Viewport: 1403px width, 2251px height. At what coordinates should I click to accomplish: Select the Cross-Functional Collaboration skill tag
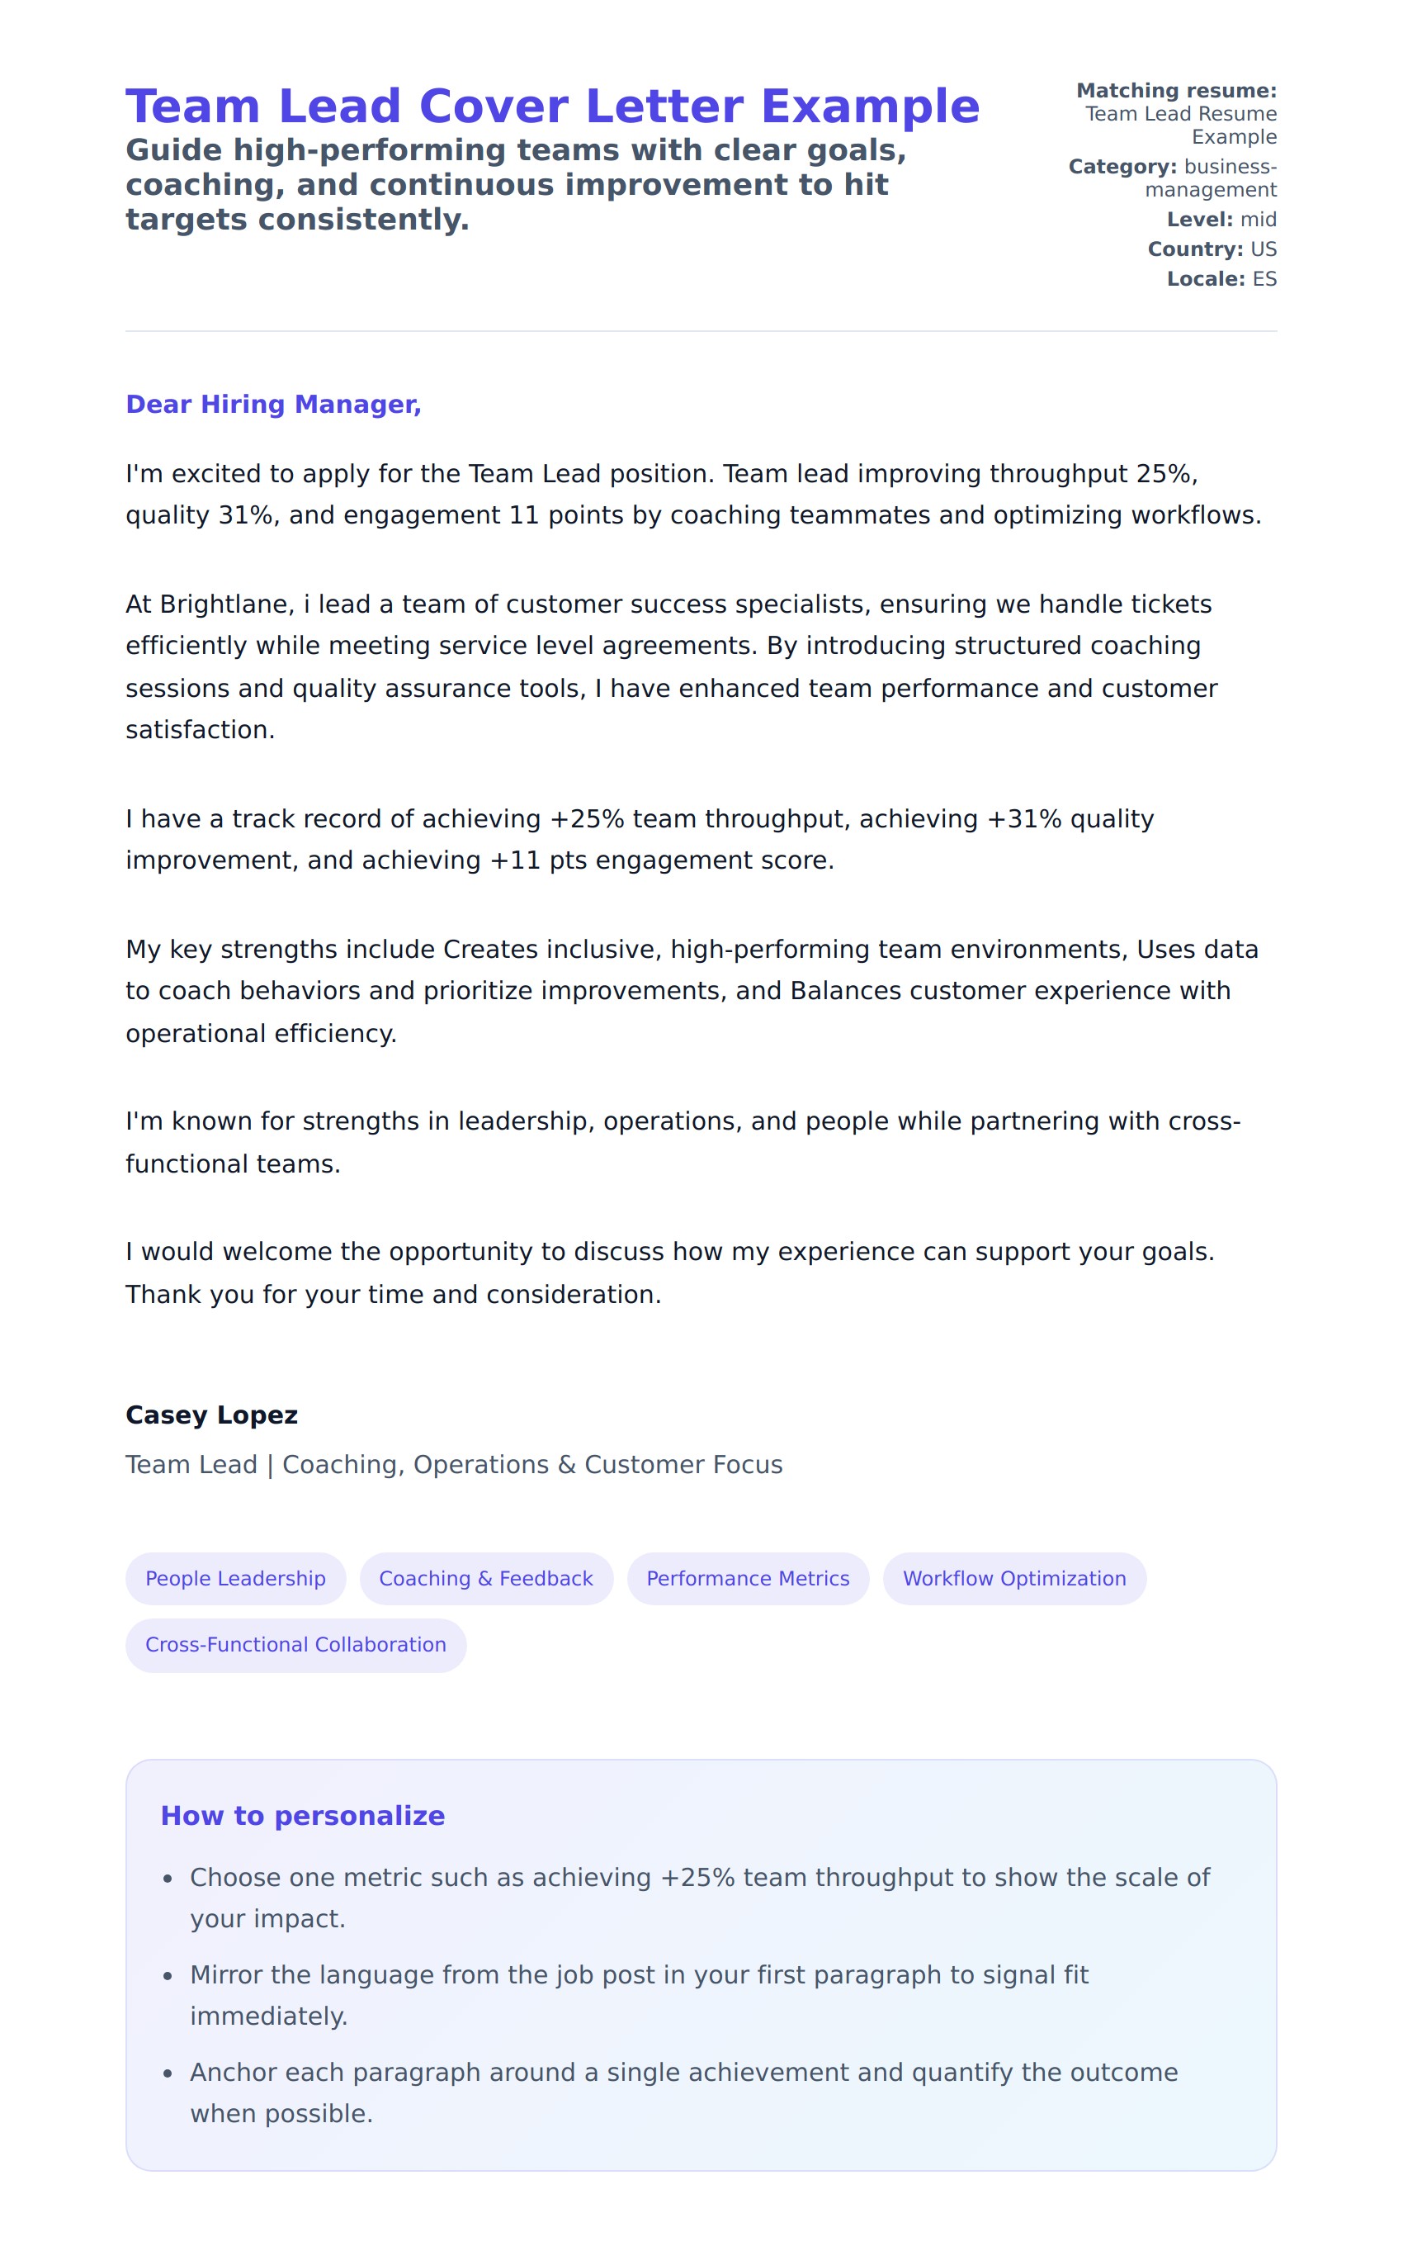296,1644
